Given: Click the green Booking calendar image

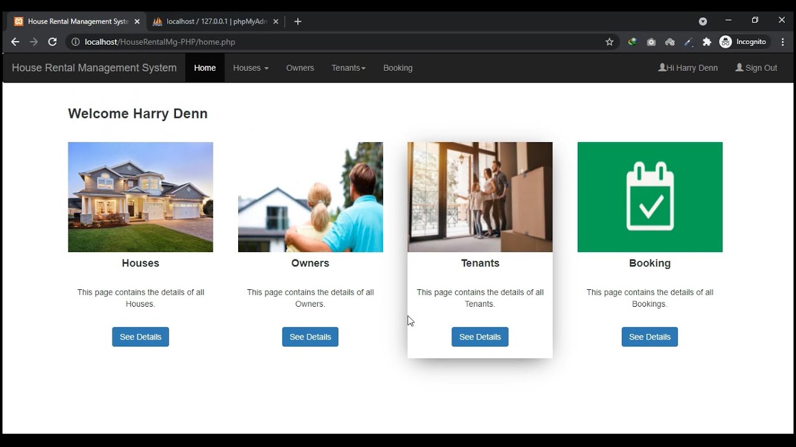Looking at the screenshot, I should 650,197.
